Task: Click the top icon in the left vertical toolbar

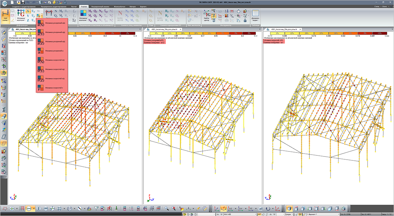Action: 4,32
